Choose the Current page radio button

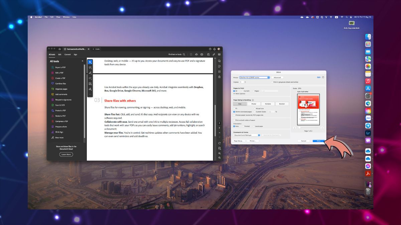coord(243,91)
